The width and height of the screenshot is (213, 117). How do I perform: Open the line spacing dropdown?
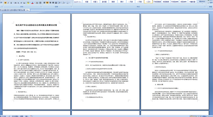pyautogui.click(x=60, y=3)
